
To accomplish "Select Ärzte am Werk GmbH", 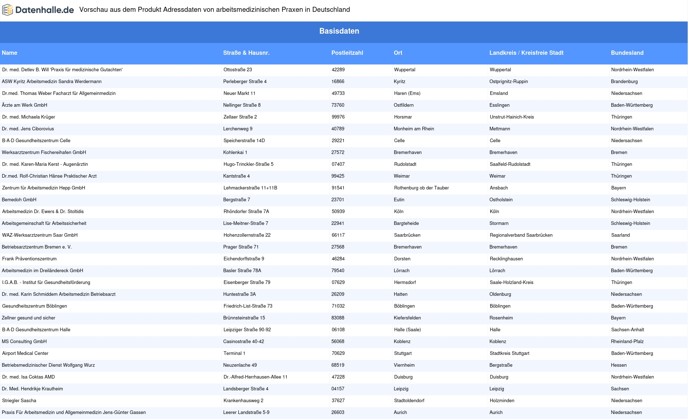I will [24, 105].
